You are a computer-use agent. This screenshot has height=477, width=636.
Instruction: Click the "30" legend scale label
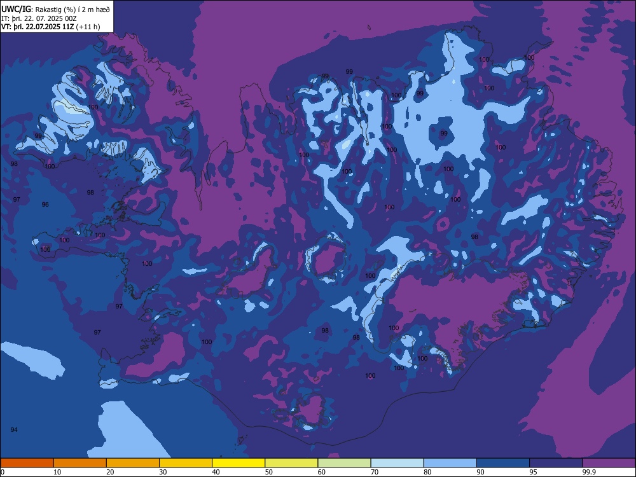click(x=163, y=472)
